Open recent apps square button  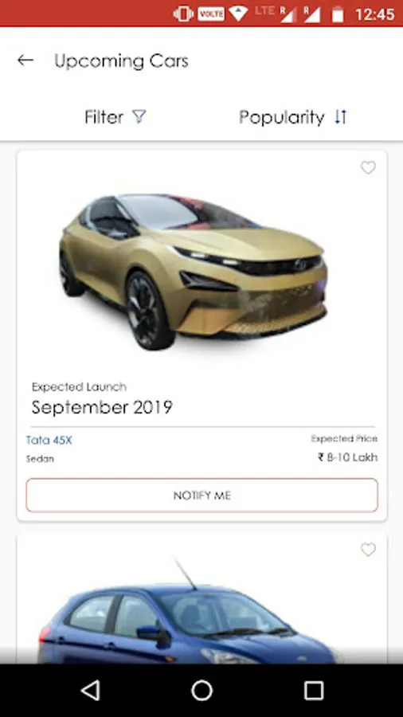click(314, 690)
